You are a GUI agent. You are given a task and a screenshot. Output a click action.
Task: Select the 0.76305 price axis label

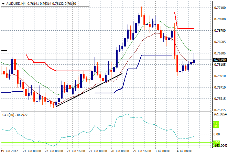coord(220,53)
